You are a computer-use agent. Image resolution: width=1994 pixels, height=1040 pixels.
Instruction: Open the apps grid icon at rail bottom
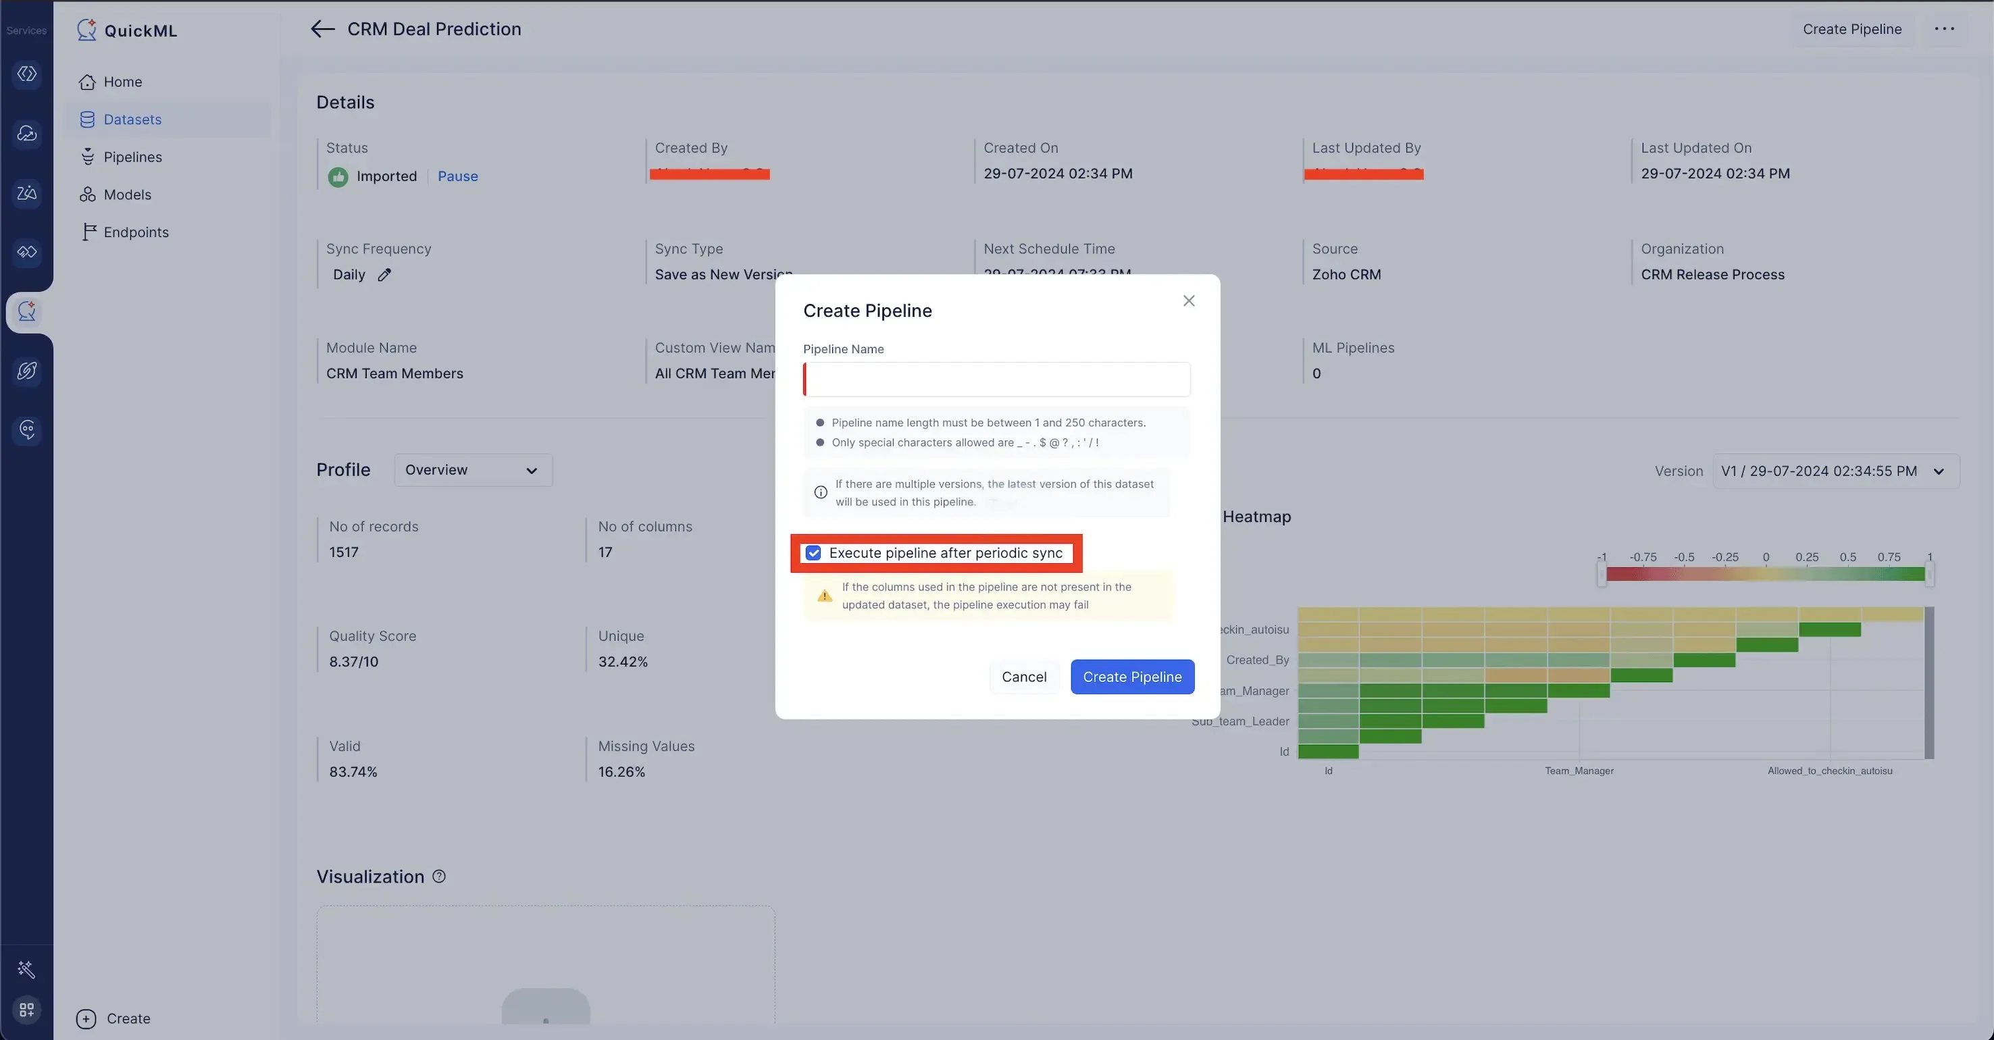click(26, 1009)
